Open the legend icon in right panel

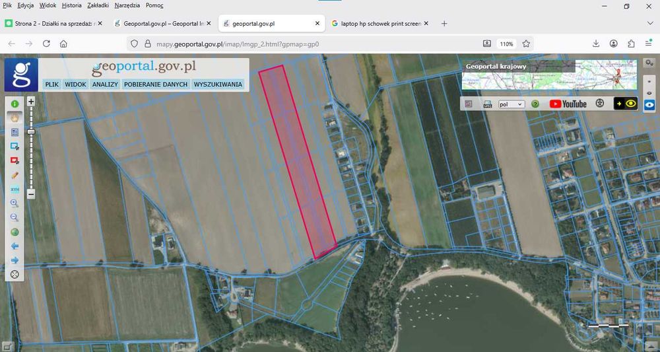click(x=469, y=104)
